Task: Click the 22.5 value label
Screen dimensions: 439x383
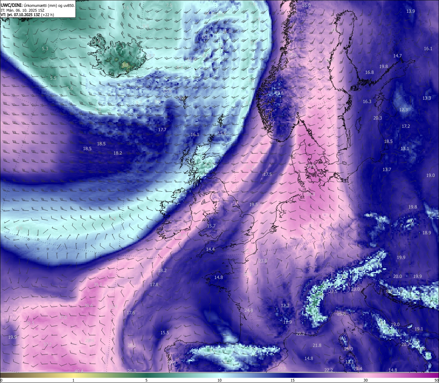Action: [x=333, y=291]
